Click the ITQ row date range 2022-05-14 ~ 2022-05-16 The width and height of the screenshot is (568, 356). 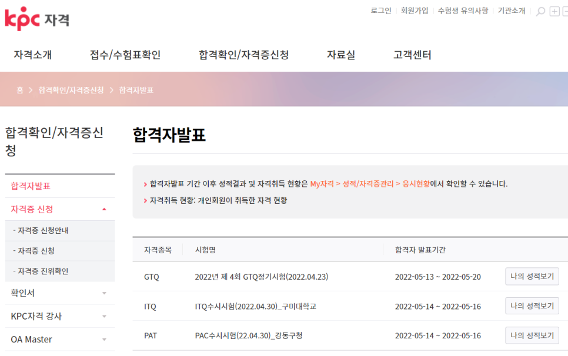(438, 307)
